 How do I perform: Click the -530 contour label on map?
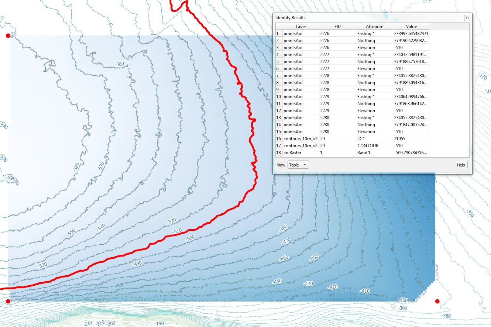tap(42, 265)
